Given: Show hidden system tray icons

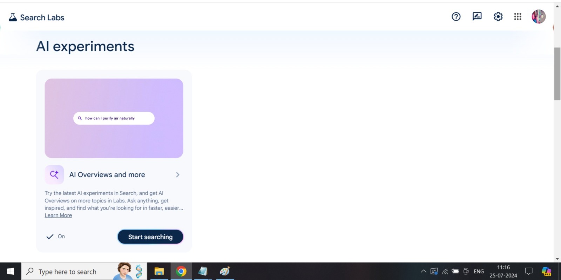Looking at the screenshot, I should (423, 271).
